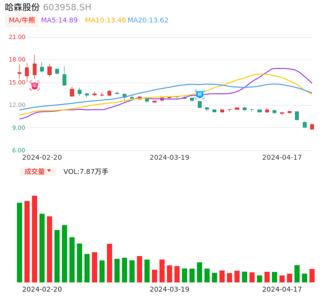Viewport: 335px width, 296px height.
Task: Click the small red arrow beside 成交量
Action: [49, 171]
